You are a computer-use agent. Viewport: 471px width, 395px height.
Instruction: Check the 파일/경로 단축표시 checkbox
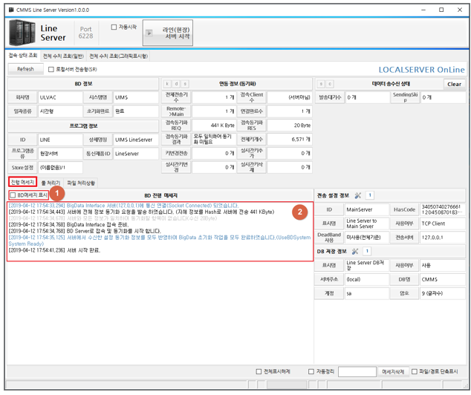[x=415, y=371]
